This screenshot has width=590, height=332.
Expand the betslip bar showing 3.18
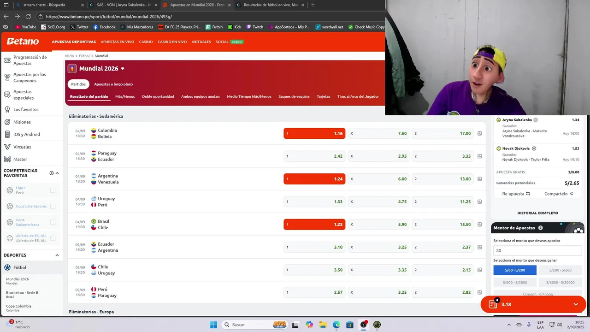coord(533,304)
